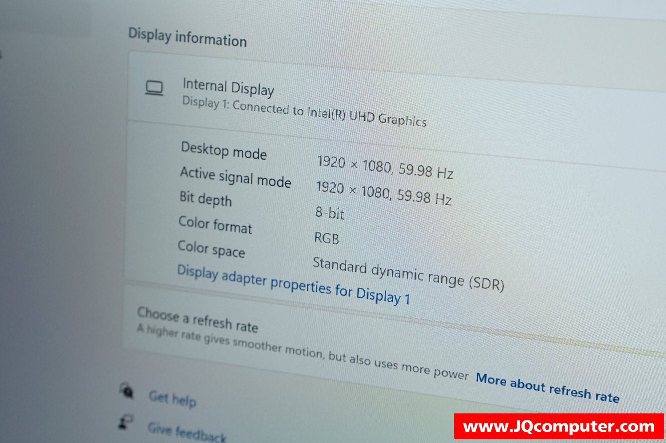Click the Active signal mode resolution value
Viewport: 666px width, 443px height.
pos(384,193)
